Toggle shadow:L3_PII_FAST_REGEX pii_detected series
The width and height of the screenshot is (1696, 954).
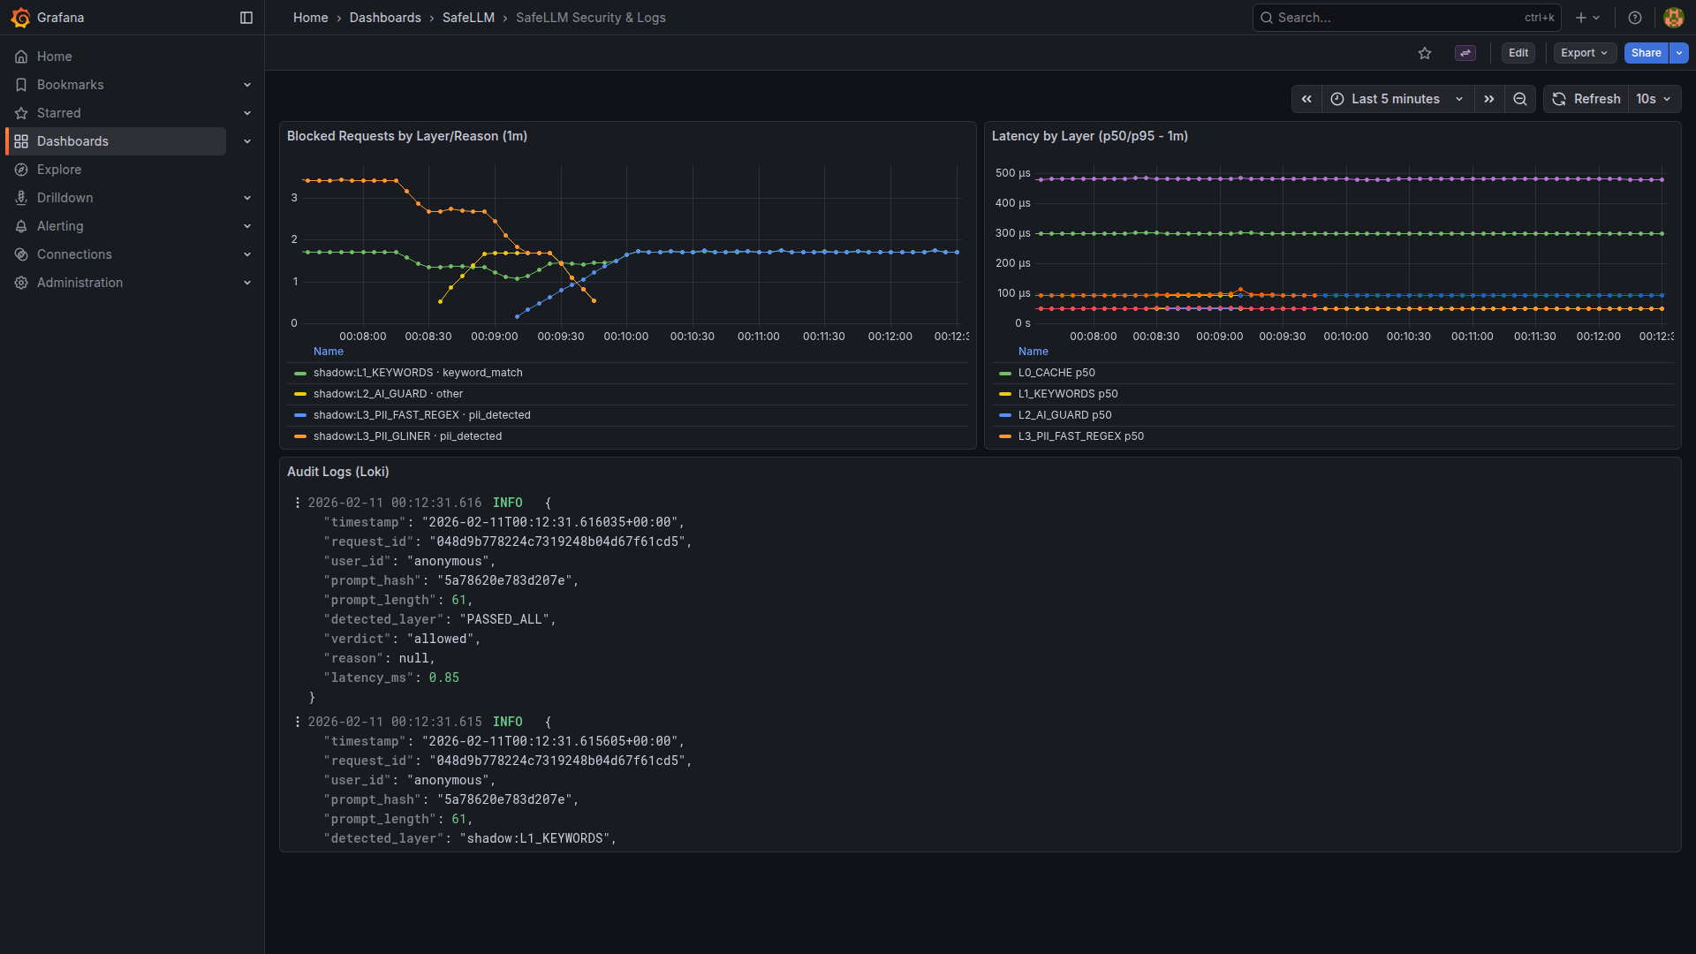point(422,415)
